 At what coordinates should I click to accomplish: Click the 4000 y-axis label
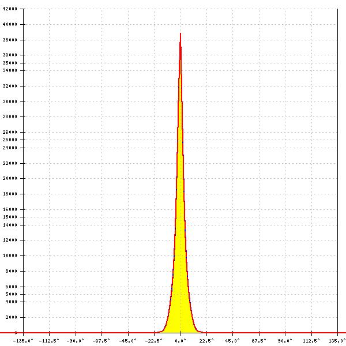tap(11, 302)
